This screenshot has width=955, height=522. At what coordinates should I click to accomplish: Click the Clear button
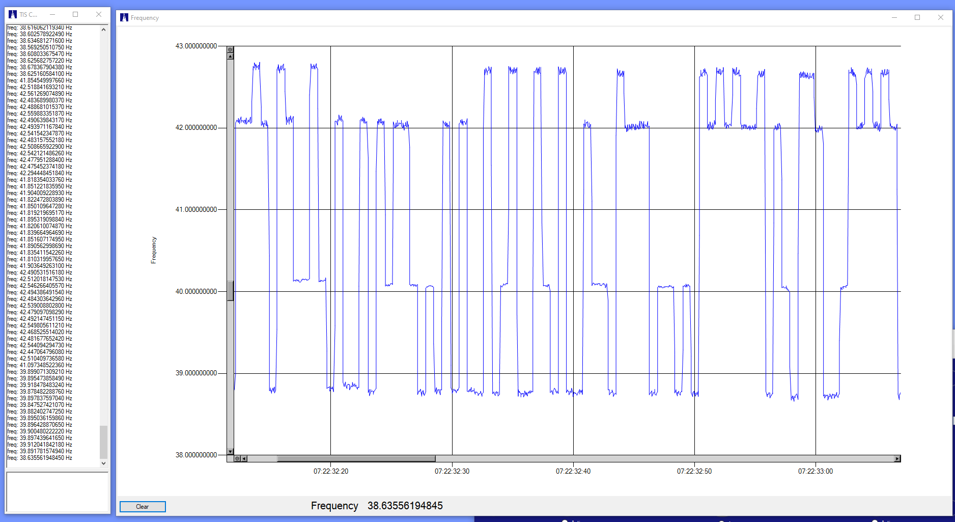click(x=143, y=507)
